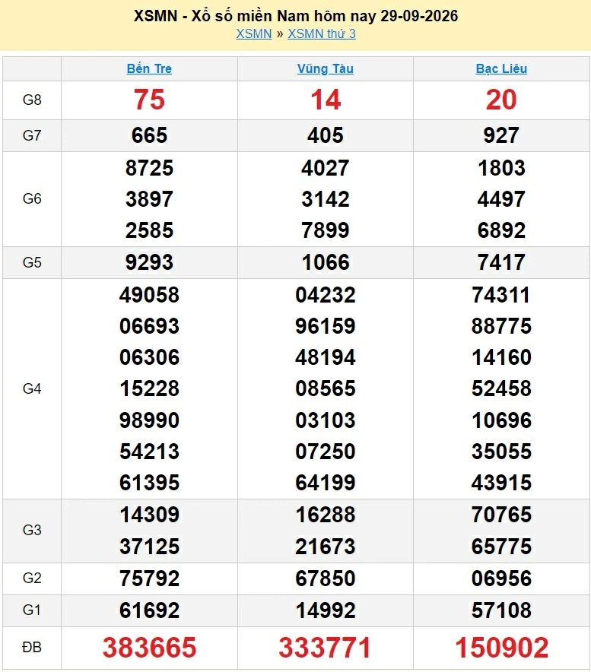Click G6 number 4027

point(326,168)
